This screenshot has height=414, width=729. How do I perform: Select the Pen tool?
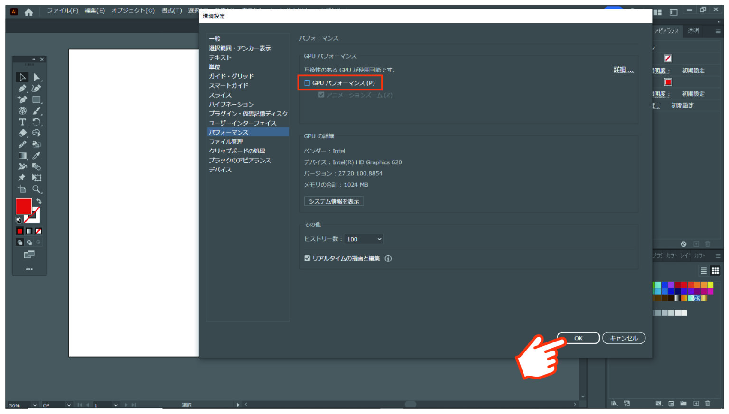[x=22, y=88]
